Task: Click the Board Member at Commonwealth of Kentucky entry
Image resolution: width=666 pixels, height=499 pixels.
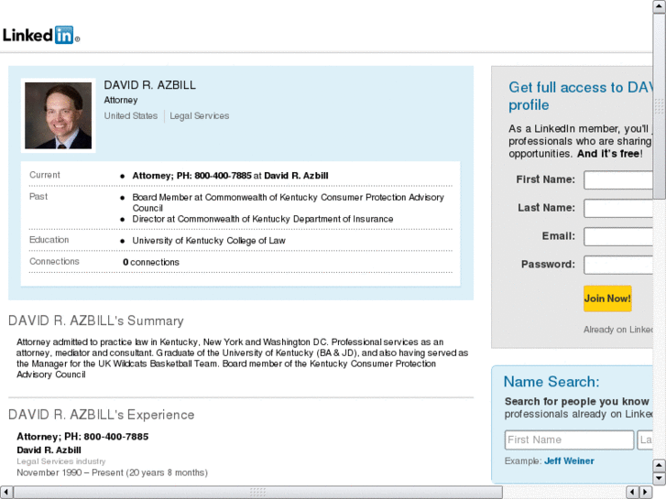Action: [288, 202]
